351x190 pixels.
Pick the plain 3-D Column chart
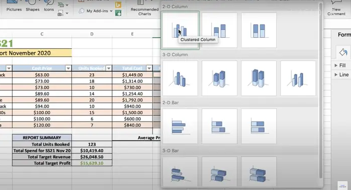298,78
